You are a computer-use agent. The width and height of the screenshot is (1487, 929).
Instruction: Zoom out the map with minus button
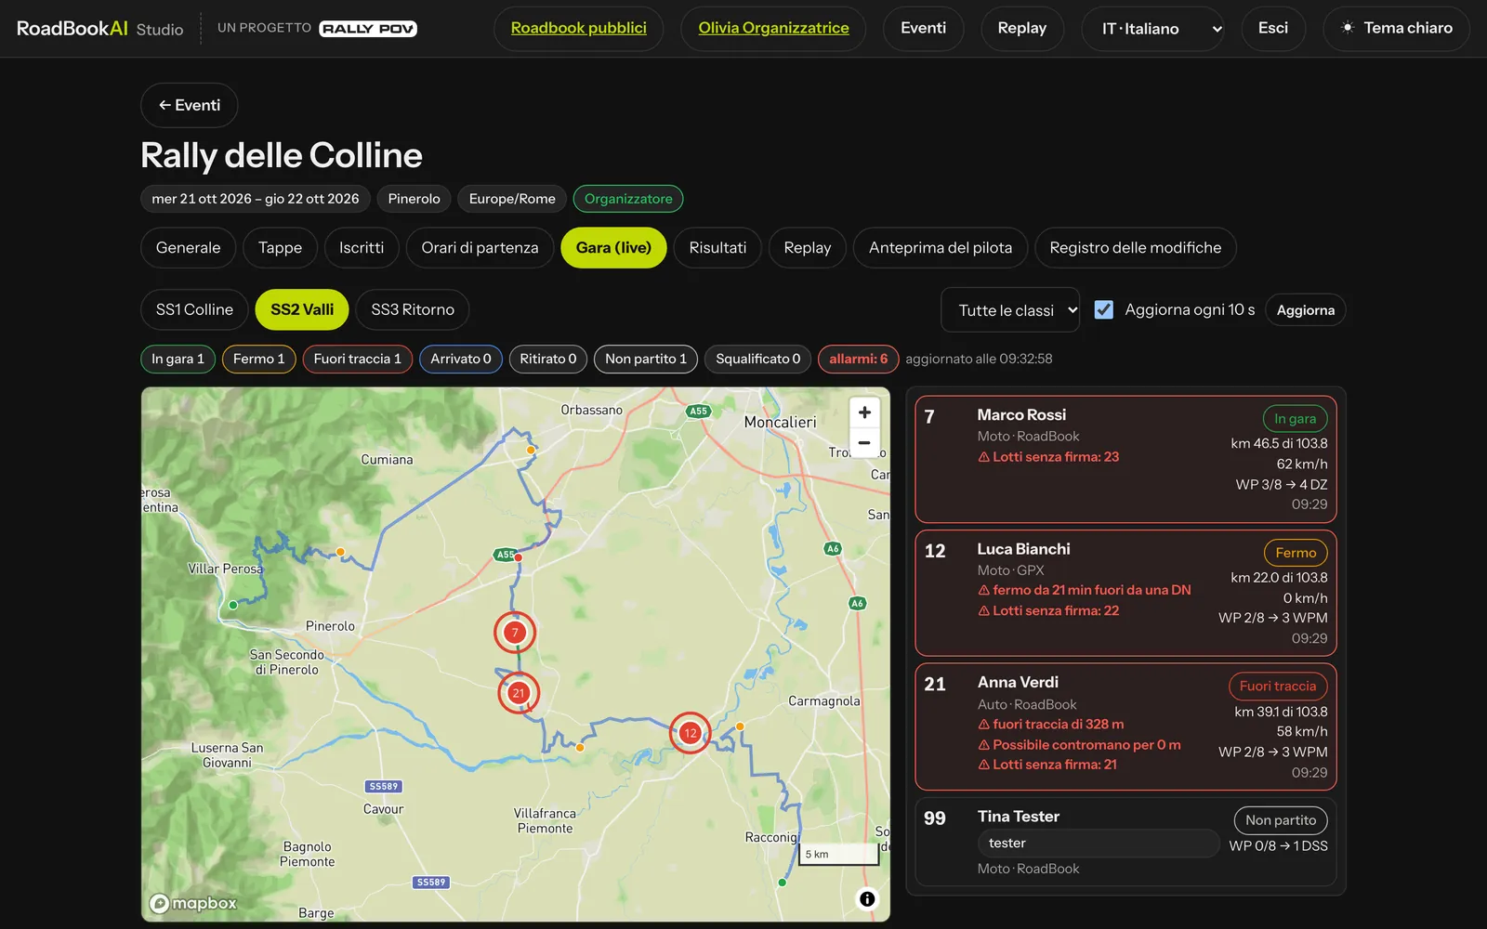pos(864,442)
